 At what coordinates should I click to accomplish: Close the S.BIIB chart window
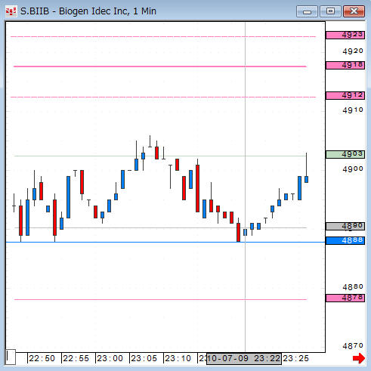(x=354, y=11)
